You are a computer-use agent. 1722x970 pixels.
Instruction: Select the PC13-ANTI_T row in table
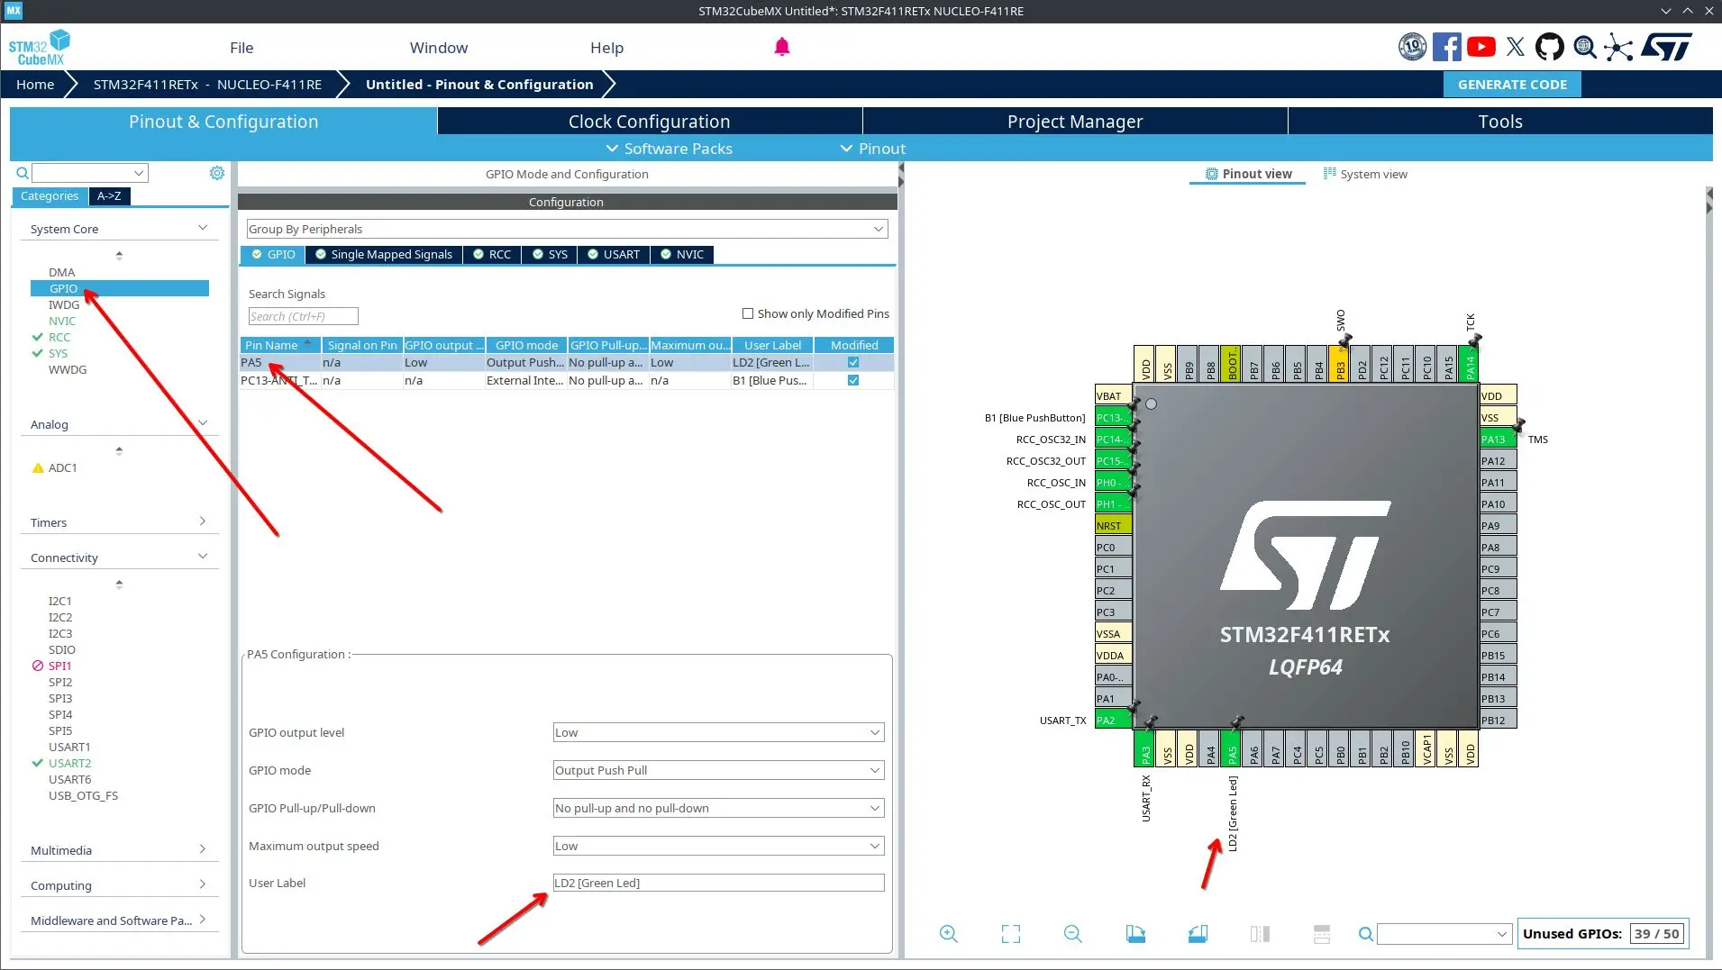[x=567, y=380]
